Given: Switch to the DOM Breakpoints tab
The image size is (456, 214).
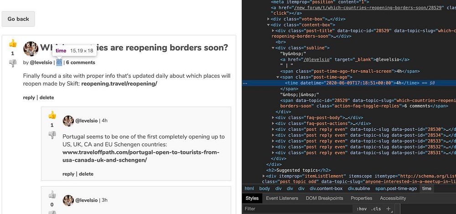Looking at the screenshot, I should pos(324,199).
